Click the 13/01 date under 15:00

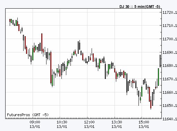[x=144, y=127]
